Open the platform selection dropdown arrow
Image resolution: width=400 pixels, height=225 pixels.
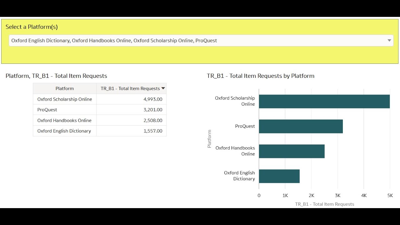coord(389,40)
